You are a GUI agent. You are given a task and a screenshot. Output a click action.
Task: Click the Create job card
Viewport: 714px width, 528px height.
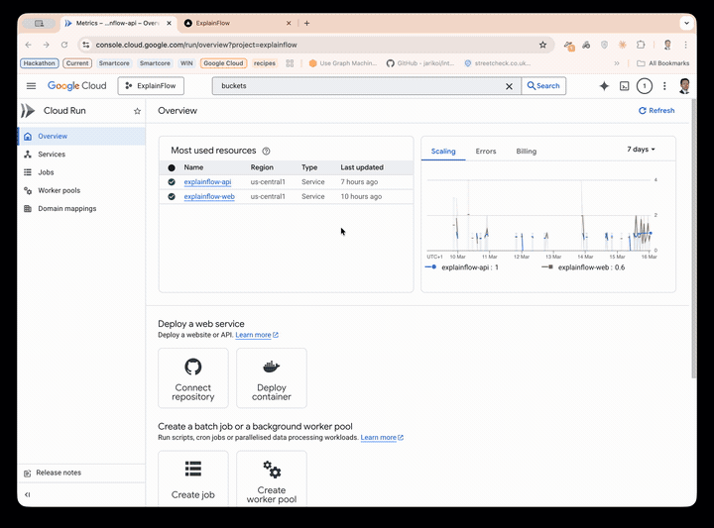(x=193, y=478)
